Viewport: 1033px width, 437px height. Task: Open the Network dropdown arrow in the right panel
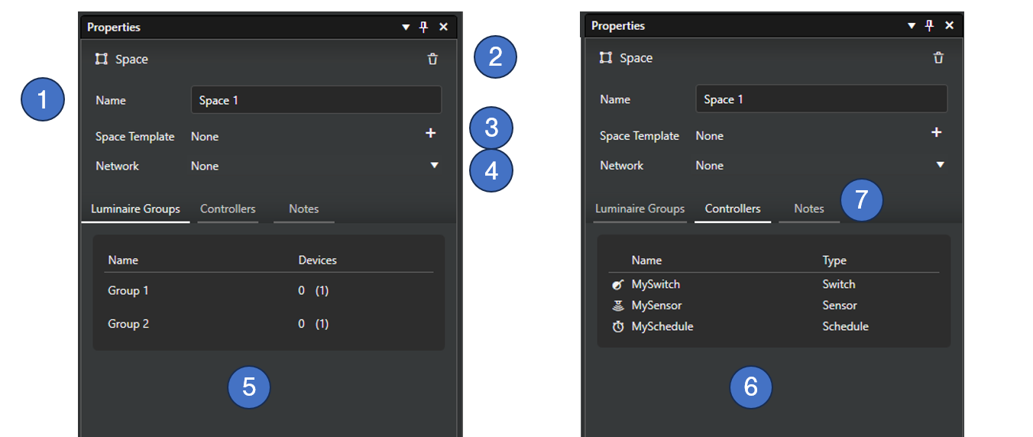[x=940, y=165]
